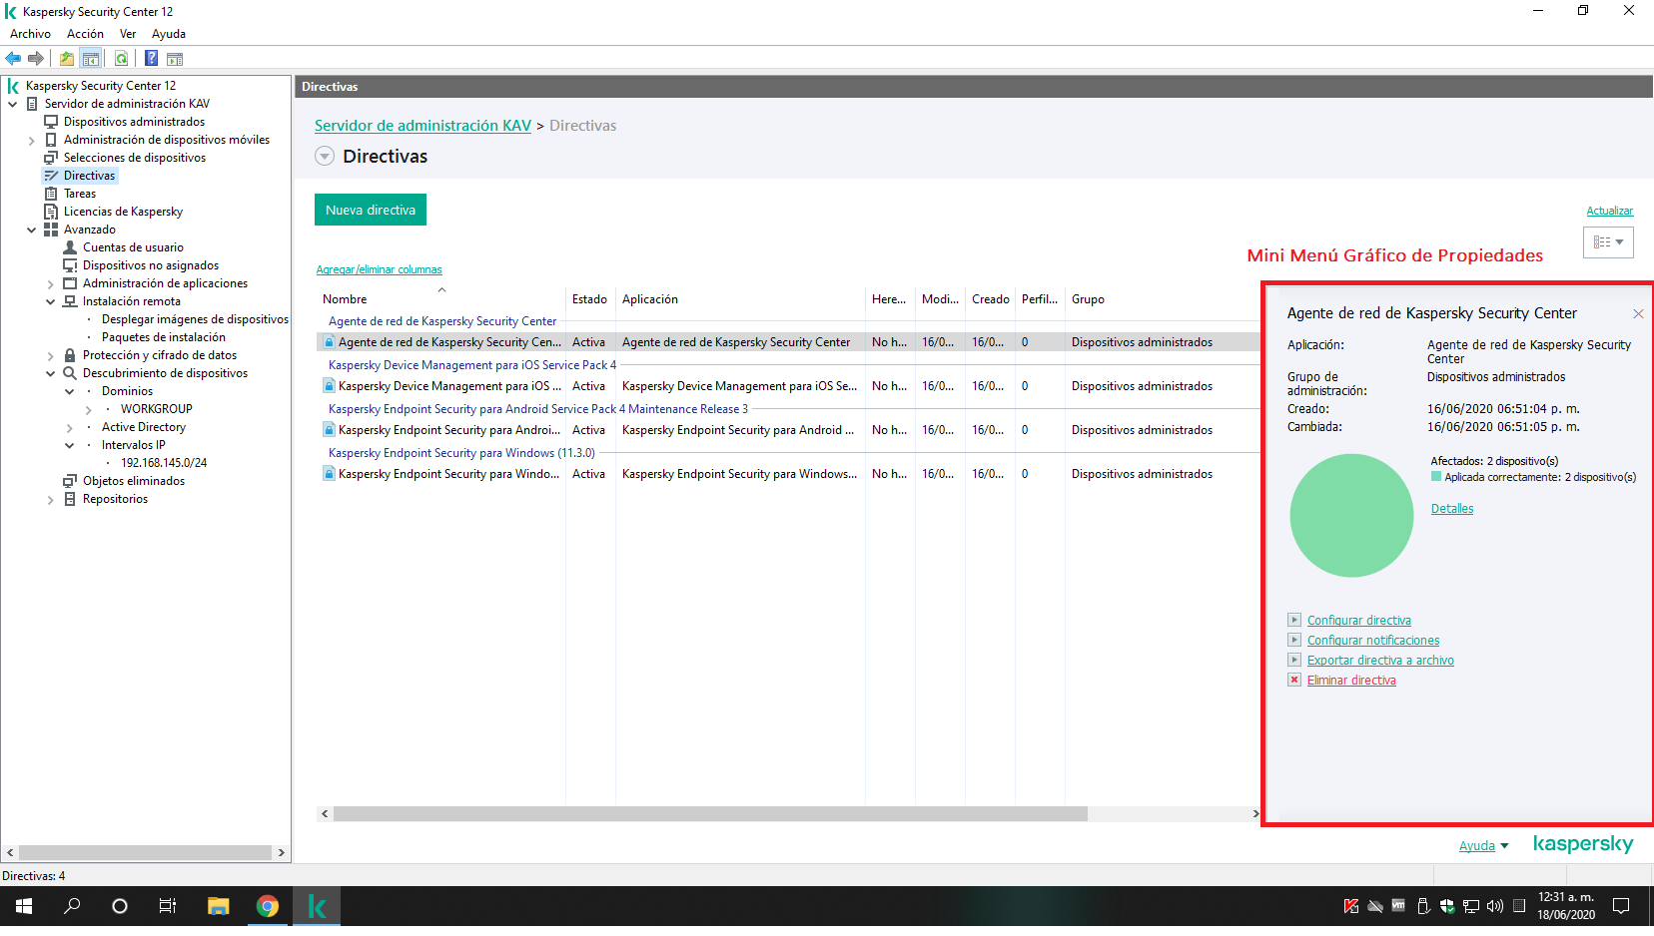
Task: Open the view mode dropdown button
Action: [x=1608, y=242]
